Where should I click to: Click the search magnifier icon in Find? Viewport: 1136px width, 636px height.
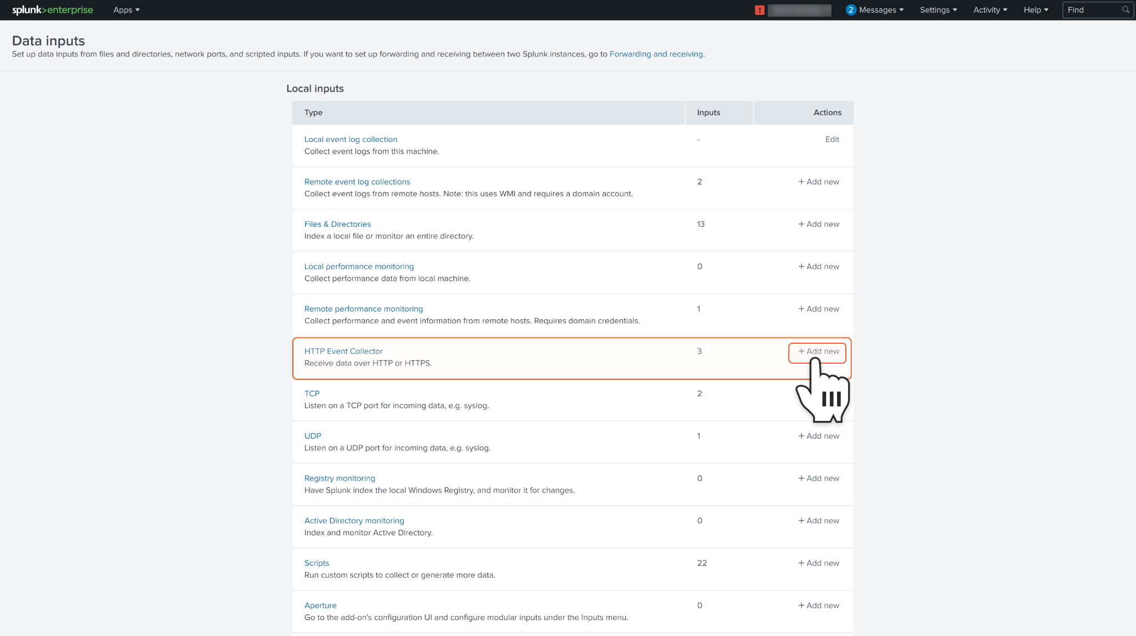[1125, 10]
